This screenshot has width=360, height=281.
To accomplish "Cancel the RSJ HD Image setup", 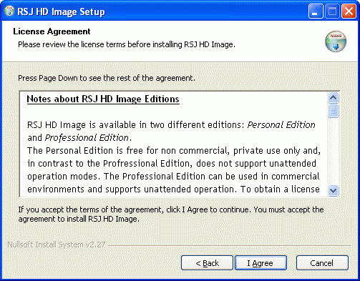I will [322, 263].
